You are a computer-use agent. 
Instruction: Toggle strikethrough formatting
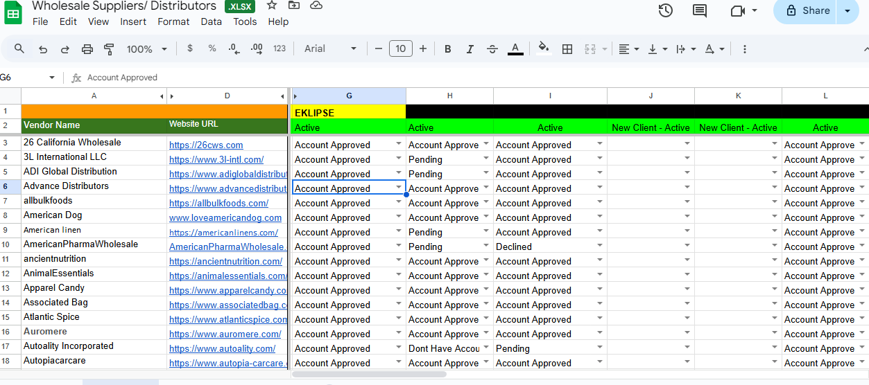[x=492, y=48]
